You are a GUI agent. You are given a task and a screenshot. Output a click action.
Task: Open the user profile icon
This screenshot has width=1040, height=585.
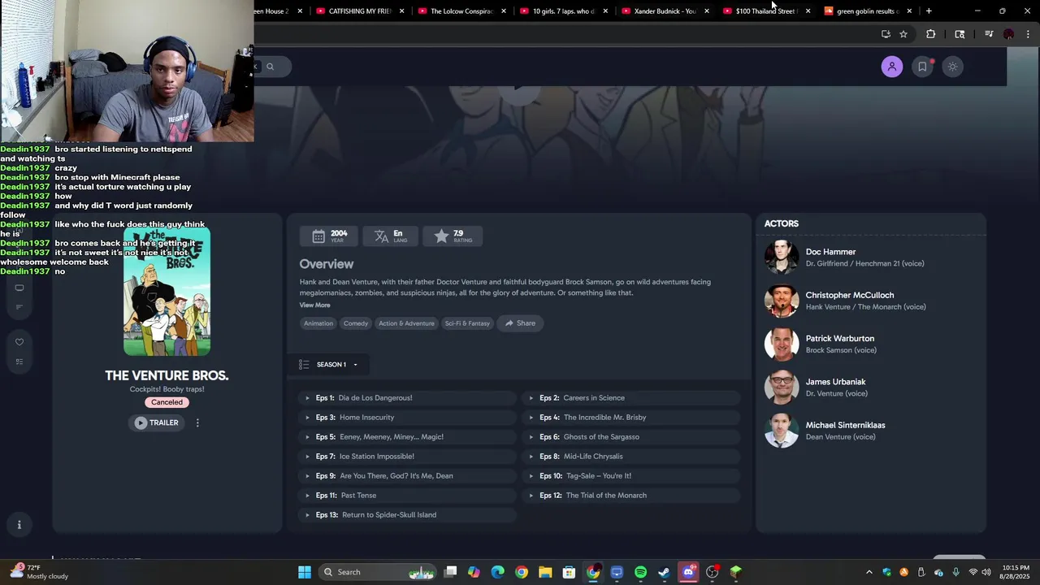tap(891, 67)
